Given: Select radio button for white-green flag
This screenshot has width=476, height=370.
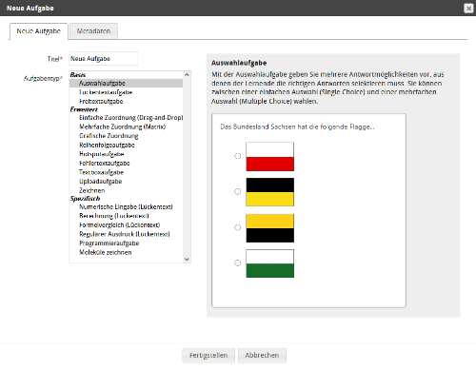Looking at the screenshot, I should click(237, 263).
